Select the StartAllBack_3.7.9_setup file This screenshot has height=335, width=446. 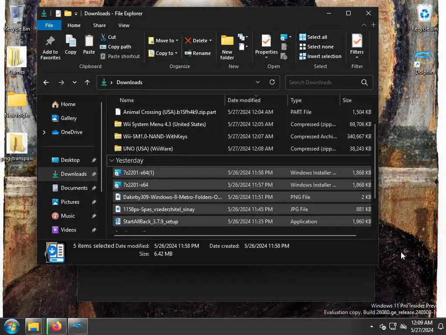tap(242, 222)
